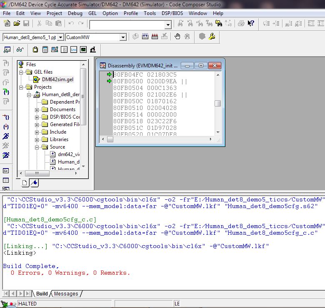Click the Copy toolbar icon

pyautogui.click(x=49, y=23)
